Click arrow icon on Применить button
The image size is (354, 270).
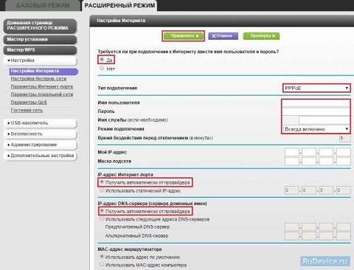point(198,36)
